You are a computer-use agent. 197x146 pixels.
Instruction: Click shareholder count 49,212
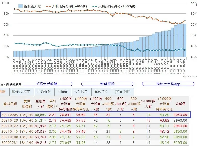coord(41,143)
